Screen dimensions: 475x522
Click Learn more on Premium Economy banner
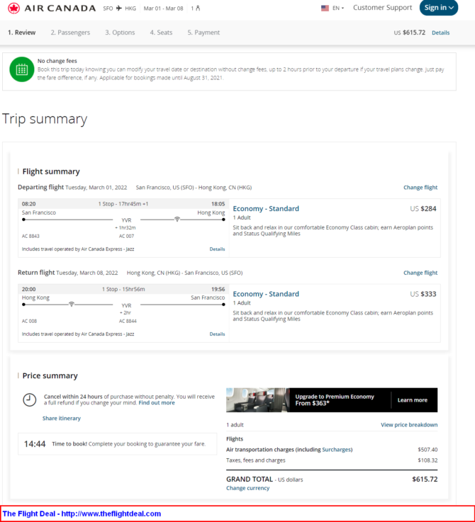coord(413,400)
